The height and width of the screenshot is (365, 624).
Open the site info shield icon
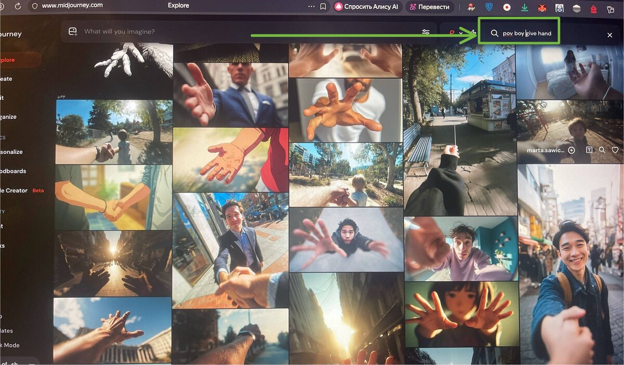[x=35, y=6]
